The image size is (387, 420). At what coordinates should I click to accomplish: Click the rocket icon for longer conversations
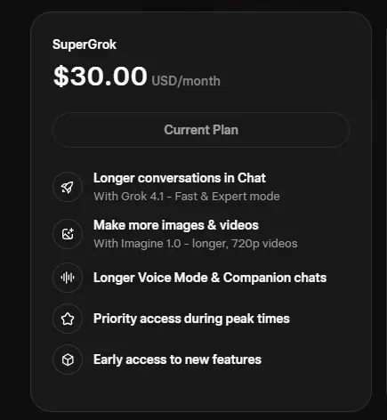pyautogui.click(x=68, y=187)
